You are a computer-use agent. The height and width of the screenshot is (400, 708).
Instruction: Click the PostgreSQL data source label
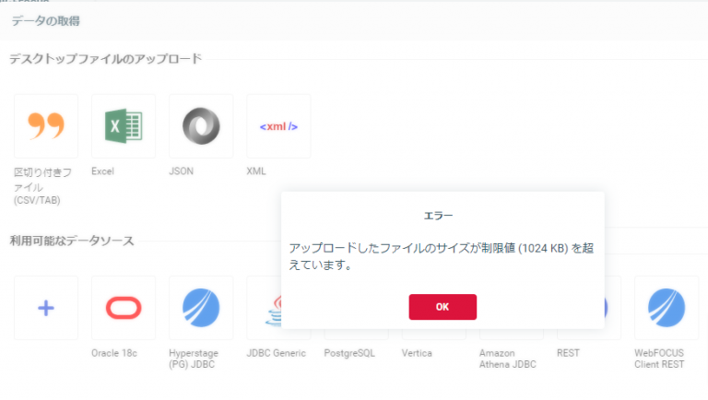pos(351,353)
